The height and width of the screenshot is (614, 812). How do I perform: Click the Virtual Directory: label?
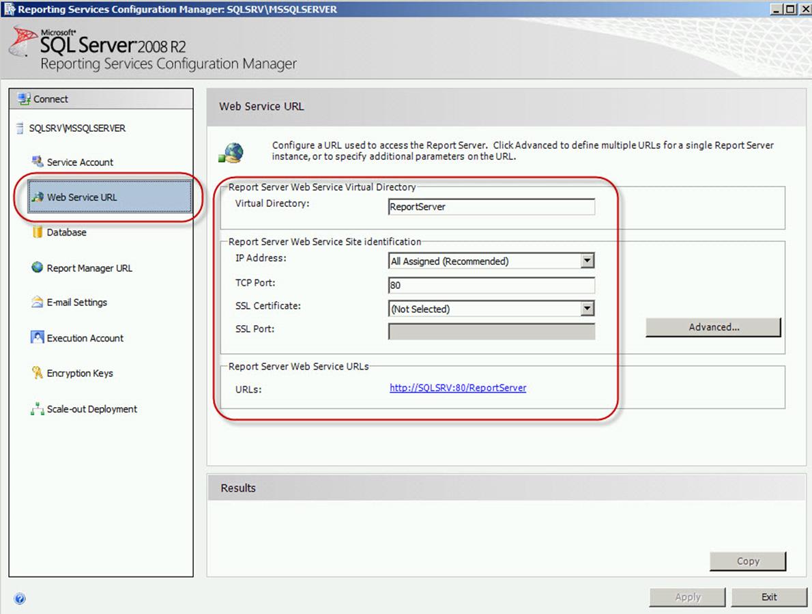(x=272, y=203)
